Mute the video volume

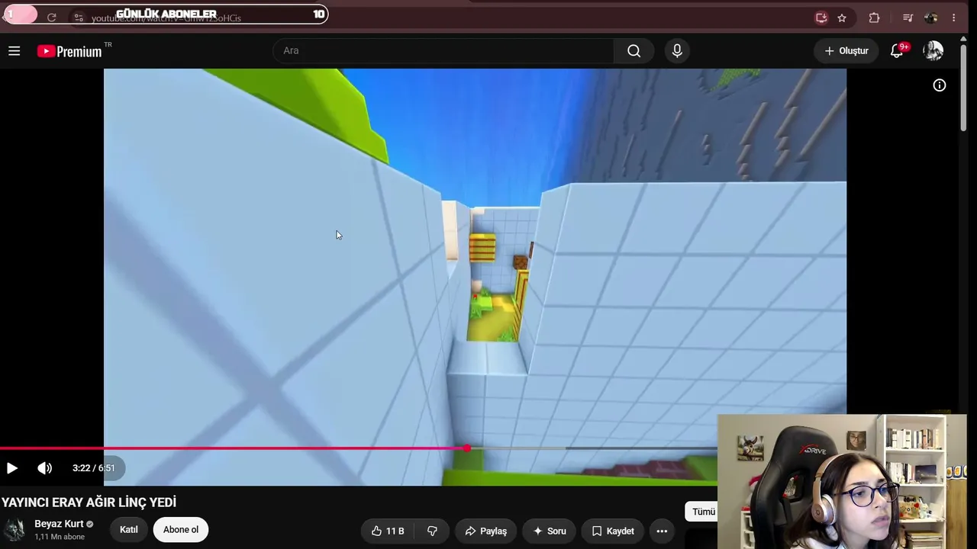click(x=45, y=468)
